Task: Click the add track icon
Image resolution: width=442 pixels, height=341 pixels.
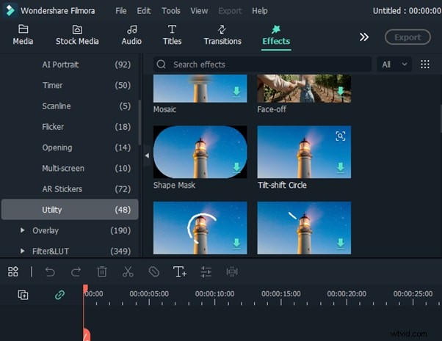Action: (23, 295)
